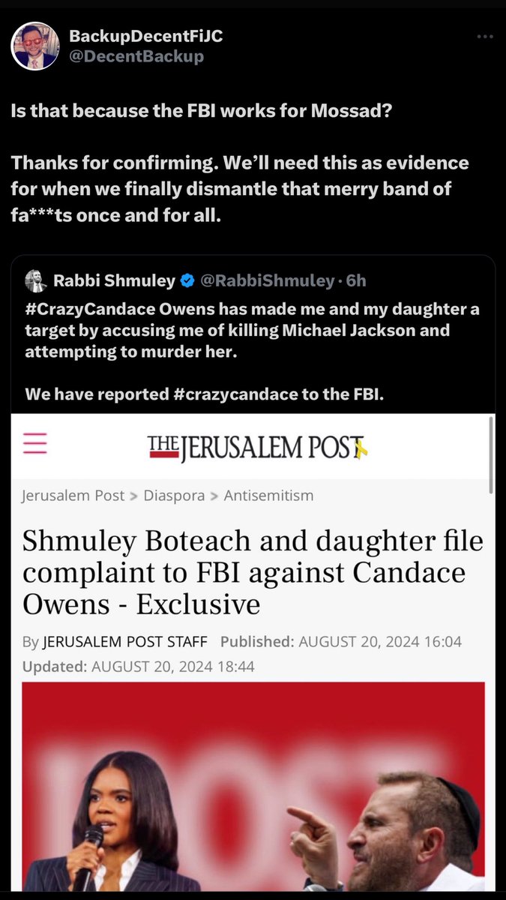Screen dimensions: 506x900
Task: Click the JERUSALEM POST STAFF author link
Action: [124, 642]
